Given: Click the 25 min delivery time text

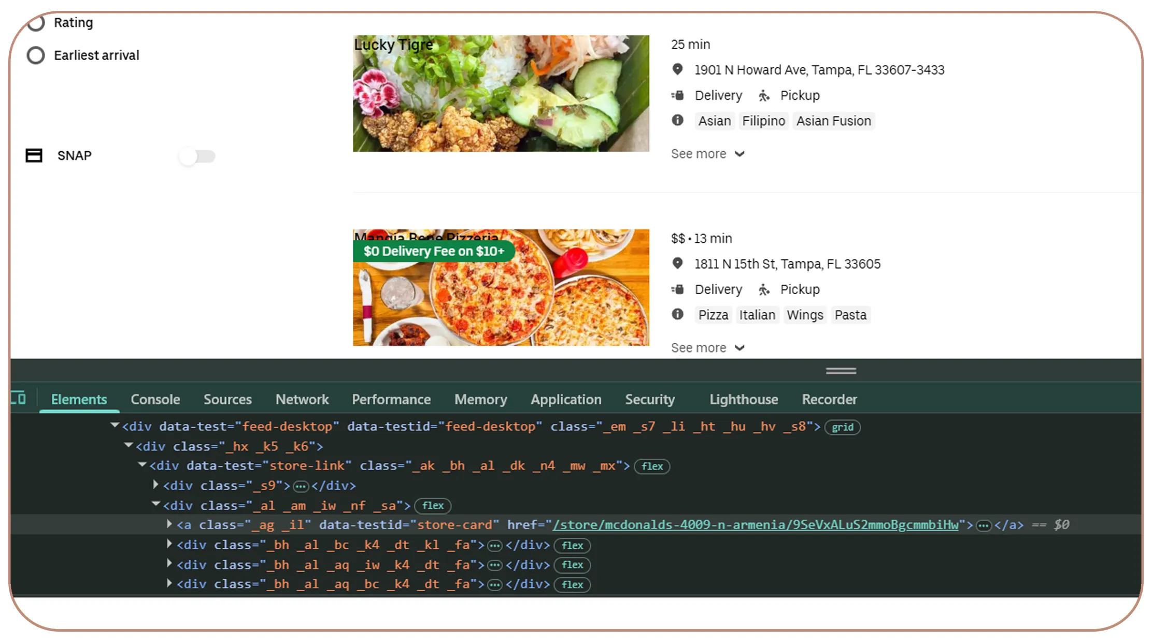Looking at the screenshot, I should coord(690,45).
